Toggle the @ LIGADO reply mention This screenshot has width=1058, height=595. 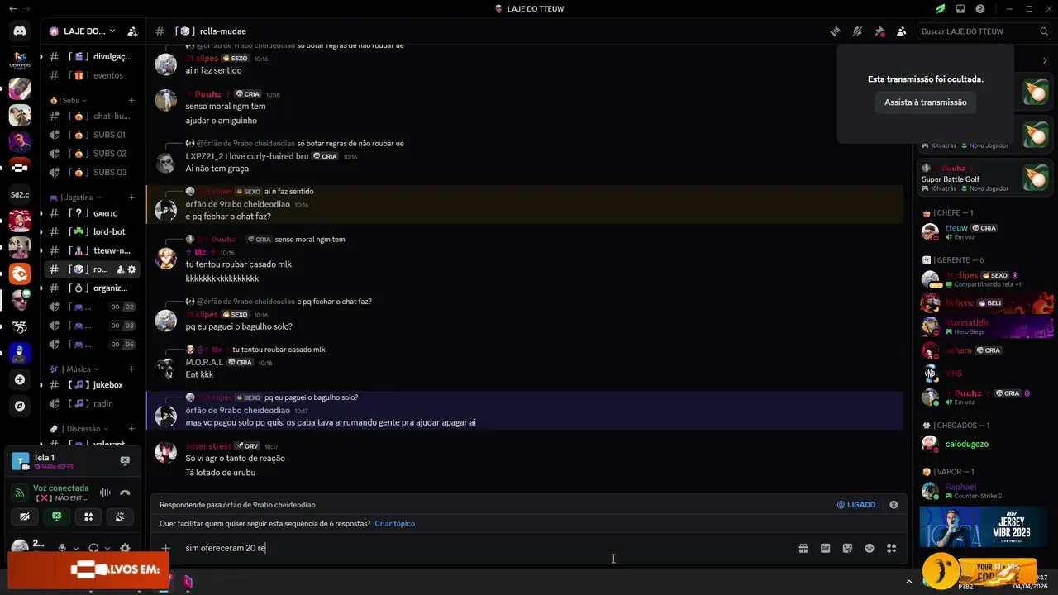855,505
